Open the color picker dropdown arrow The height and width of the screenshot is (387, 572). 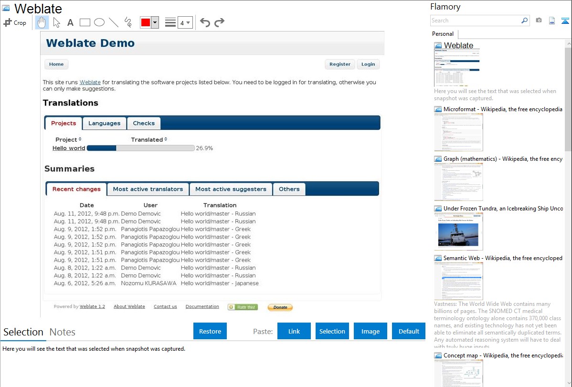[x=155, y=22]
